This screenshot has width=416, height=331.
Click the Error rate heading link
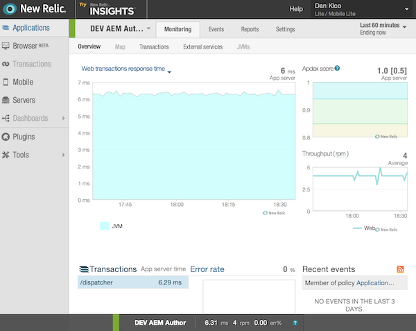click(207, 269)
